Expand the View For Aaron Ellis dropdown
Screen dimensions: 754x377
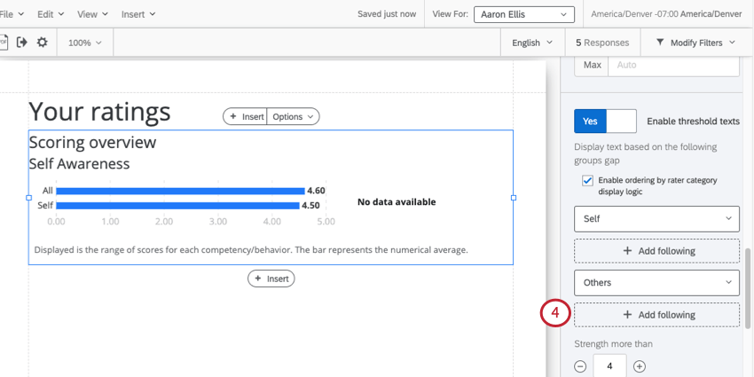point(524,14)
